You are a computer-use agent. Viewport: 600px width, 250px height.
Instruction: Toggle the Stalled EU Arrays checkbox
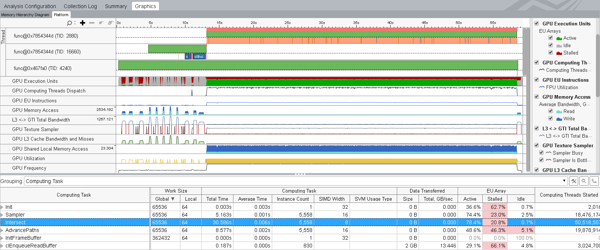click(551, 53)
